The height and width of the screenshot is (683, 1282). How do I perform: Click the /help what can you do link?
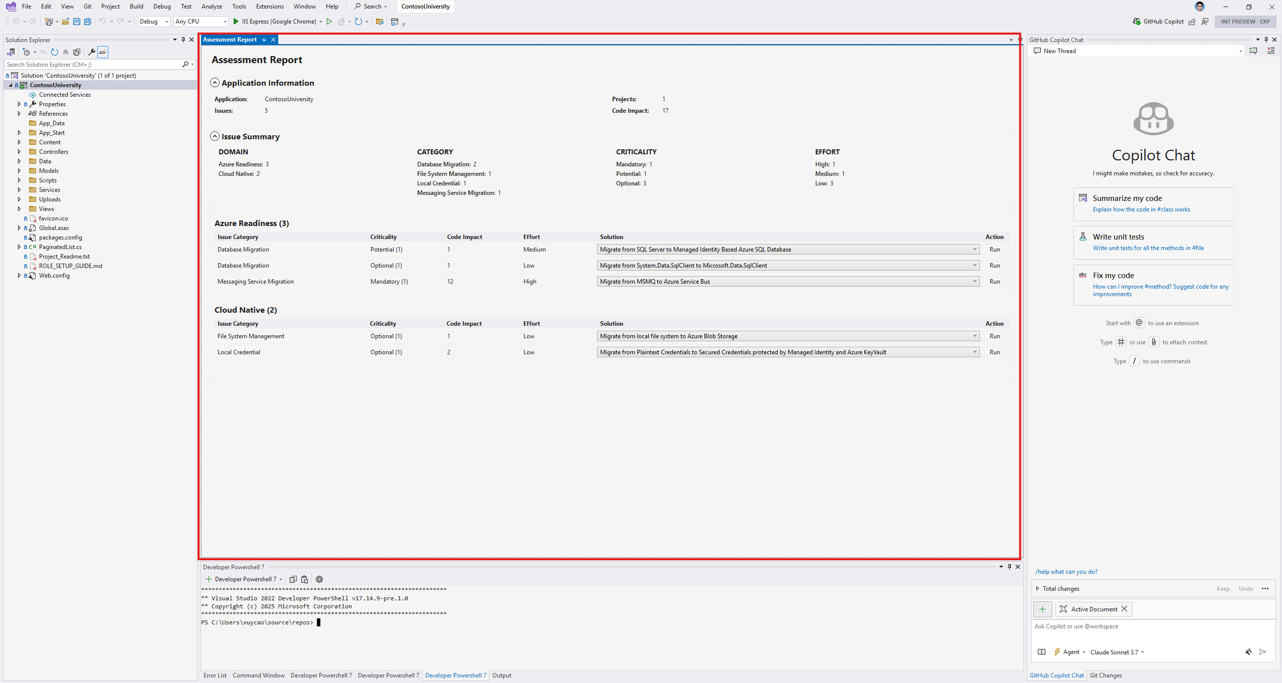point(1066,572)
